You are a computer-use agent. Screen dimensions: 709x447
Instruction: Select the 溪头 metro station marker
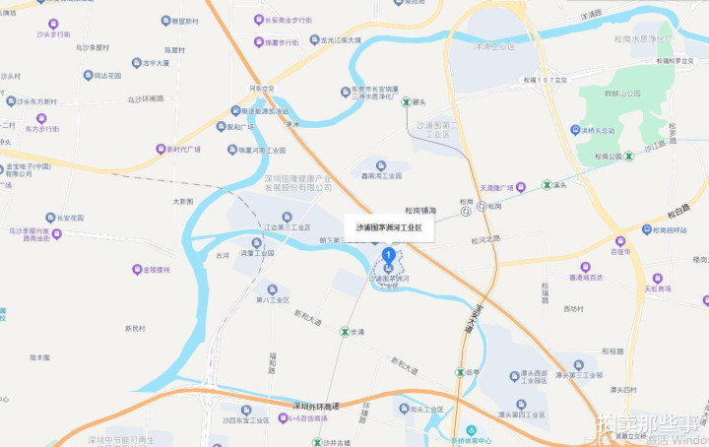pyautogui.click(x=548, y=185)
